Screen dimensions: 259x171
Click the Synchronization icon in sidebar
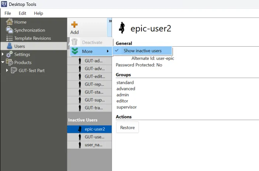pyautogui.click(x=10, y=30)
